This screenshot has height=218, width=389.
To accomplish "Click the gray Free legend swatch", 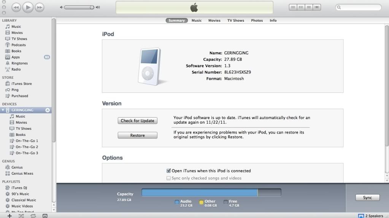I will [x=225, y=202].
